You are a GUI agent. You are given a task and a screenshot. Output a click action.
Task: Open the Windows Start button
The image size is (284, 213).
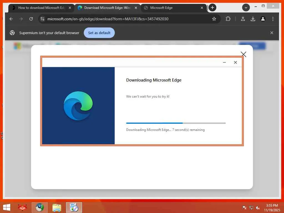point(7,207)
